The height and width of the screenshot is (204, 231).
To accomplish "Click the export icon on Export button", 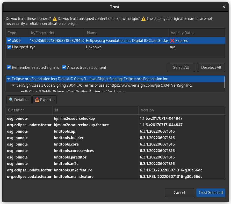I will click(x=37, y=100).
